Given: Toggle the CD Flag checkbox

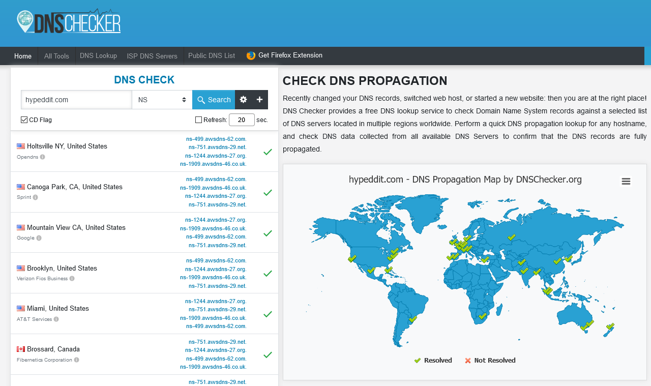Looking at the screenshot, I should (x=24, y=120).
